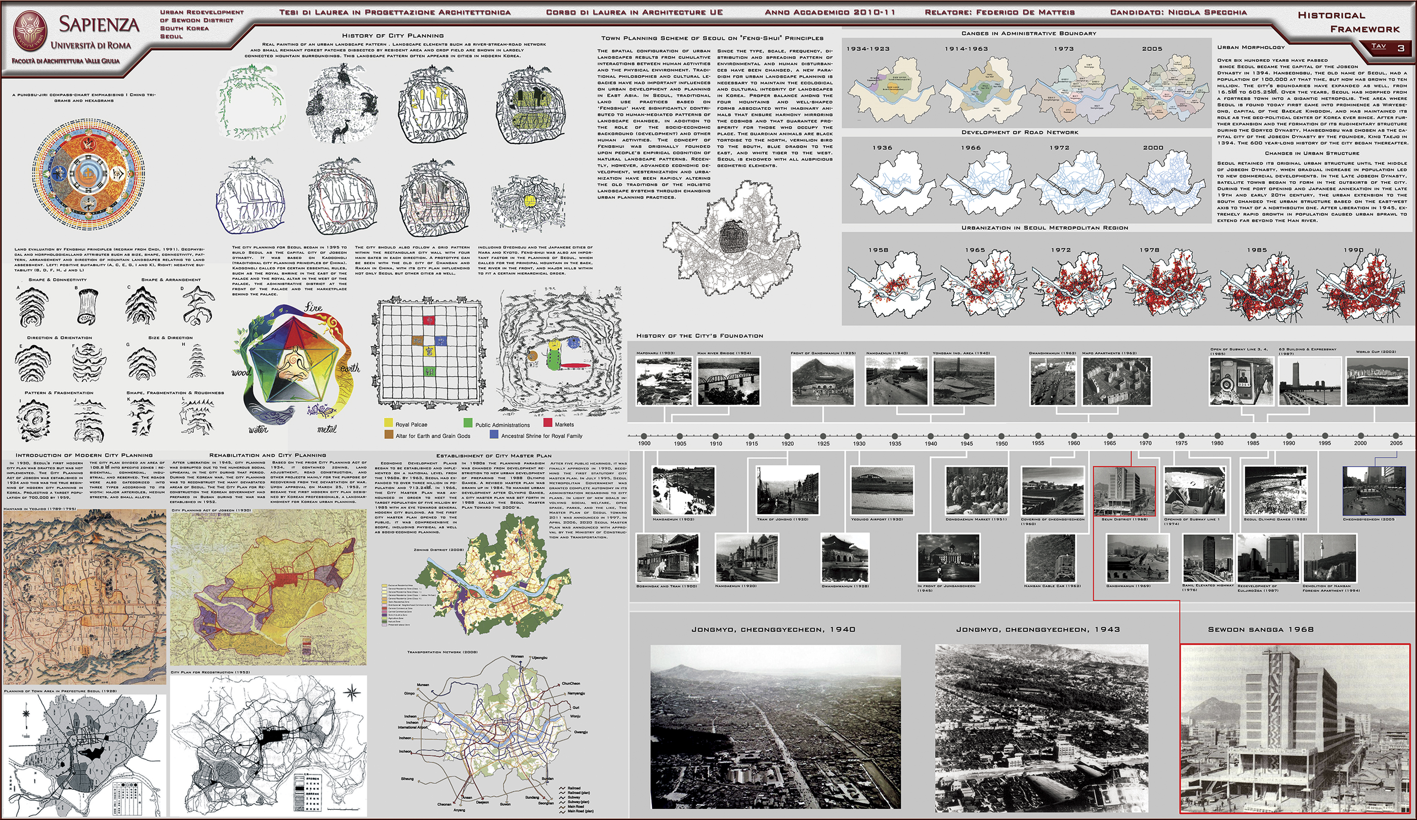Click the City Plan for Reconstruction (1952) map
Viewport: 1417px width, 820px height.
[268, 746]
